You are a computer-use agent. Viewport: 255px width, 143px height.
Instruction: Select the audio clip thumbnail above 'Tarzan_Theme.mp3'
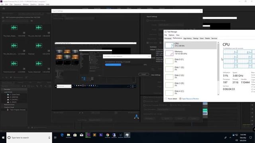pos(39,64)
